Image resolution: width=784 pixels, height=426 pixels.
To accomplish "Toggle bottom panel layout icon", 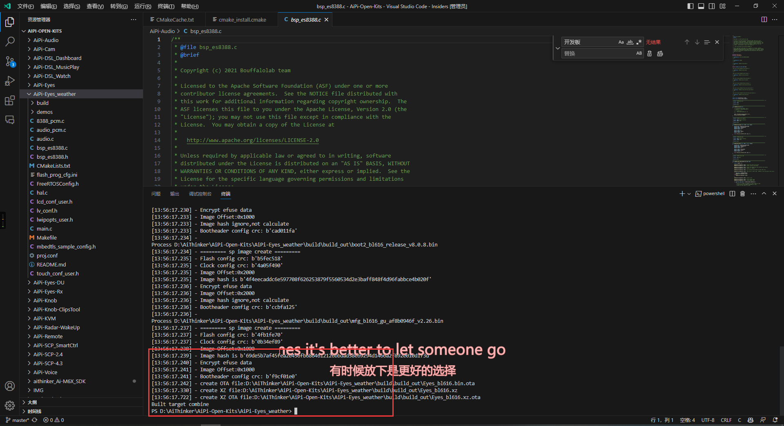I will coord(701,6).
